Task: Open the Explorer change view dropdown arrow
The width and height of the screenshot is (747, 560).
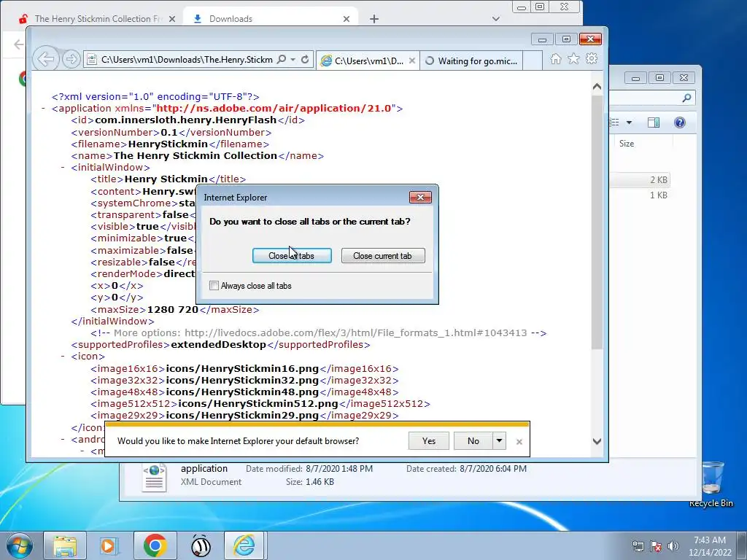Action: click(x=629, y=122)
